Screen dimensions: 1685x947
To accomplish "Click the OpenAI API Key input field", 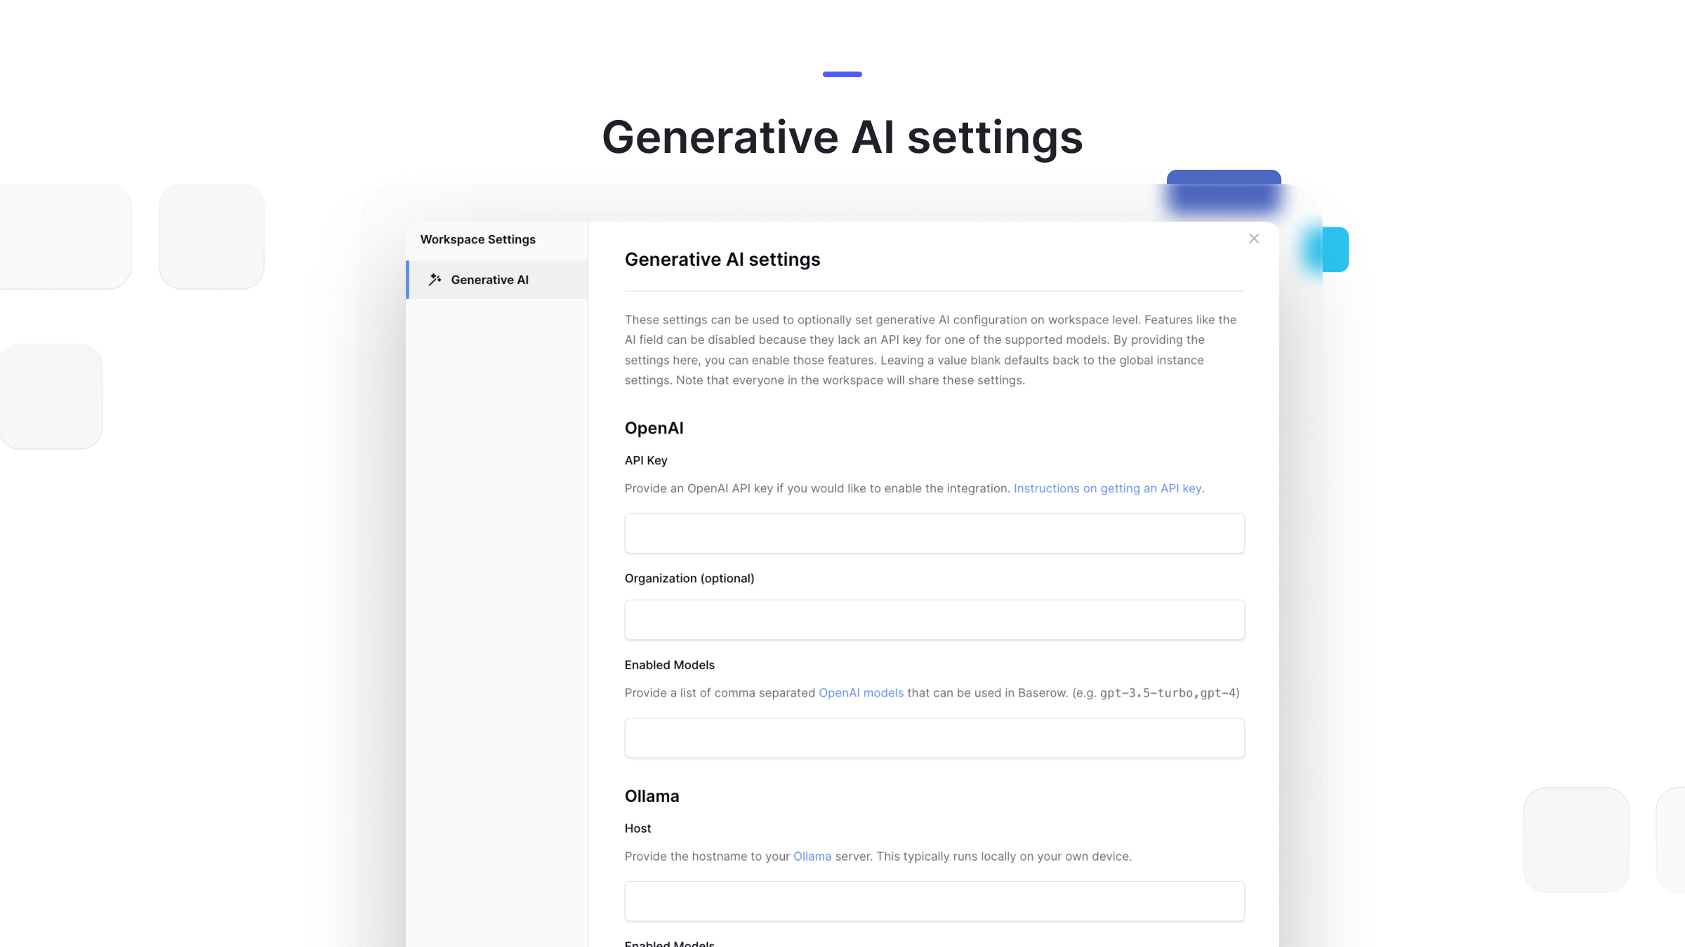I will pyautogui.click(x=934, y=533).
